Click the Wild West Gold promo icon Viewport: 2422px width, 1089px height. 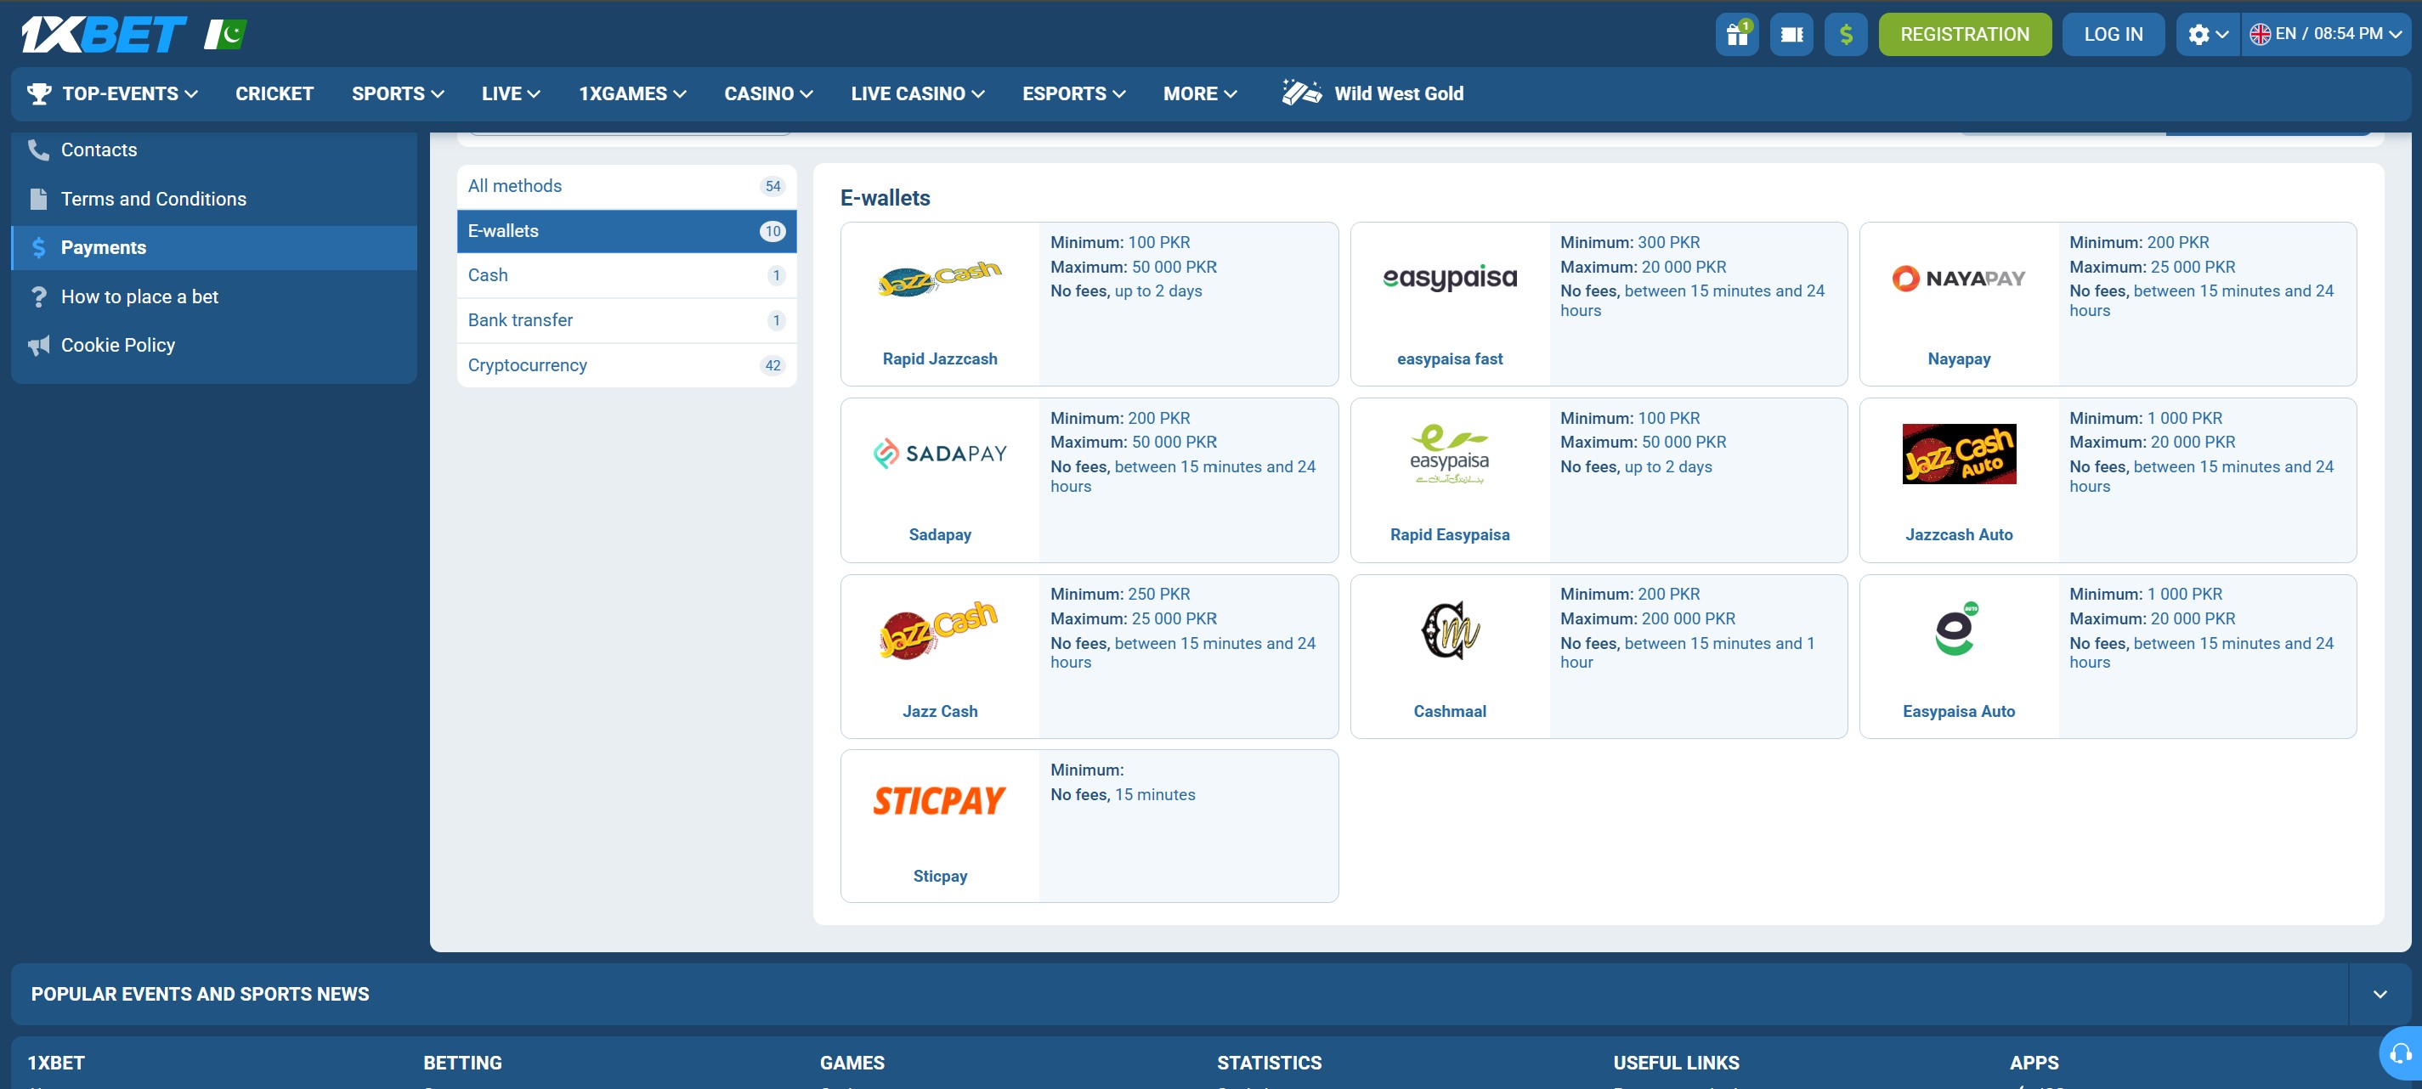(1301, 93)
